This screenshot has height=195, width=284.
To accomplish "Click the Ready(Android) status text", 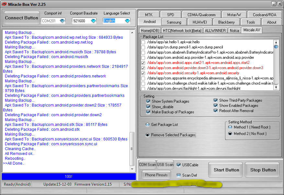I will tap(17, 184).
